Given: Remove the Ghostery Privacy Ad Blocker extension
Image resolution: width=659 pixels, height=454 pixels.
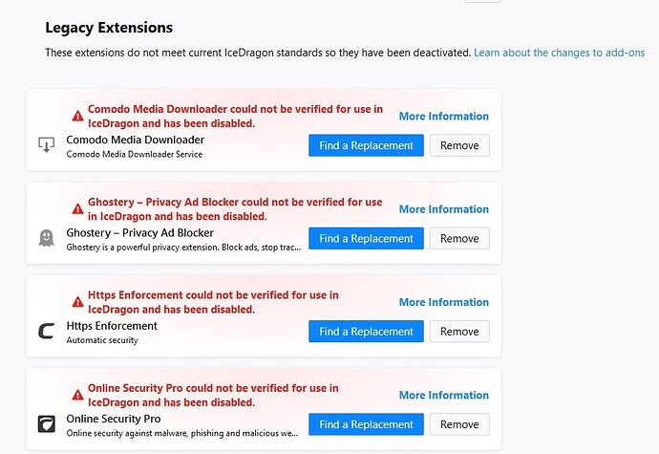Looking at the screenshot, I should coord(459,238).
